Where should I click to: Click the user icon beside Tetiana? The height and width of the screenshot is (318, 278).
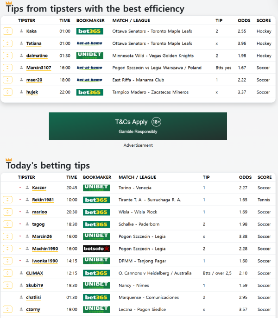pyautogui.click(x=21, y=44)
